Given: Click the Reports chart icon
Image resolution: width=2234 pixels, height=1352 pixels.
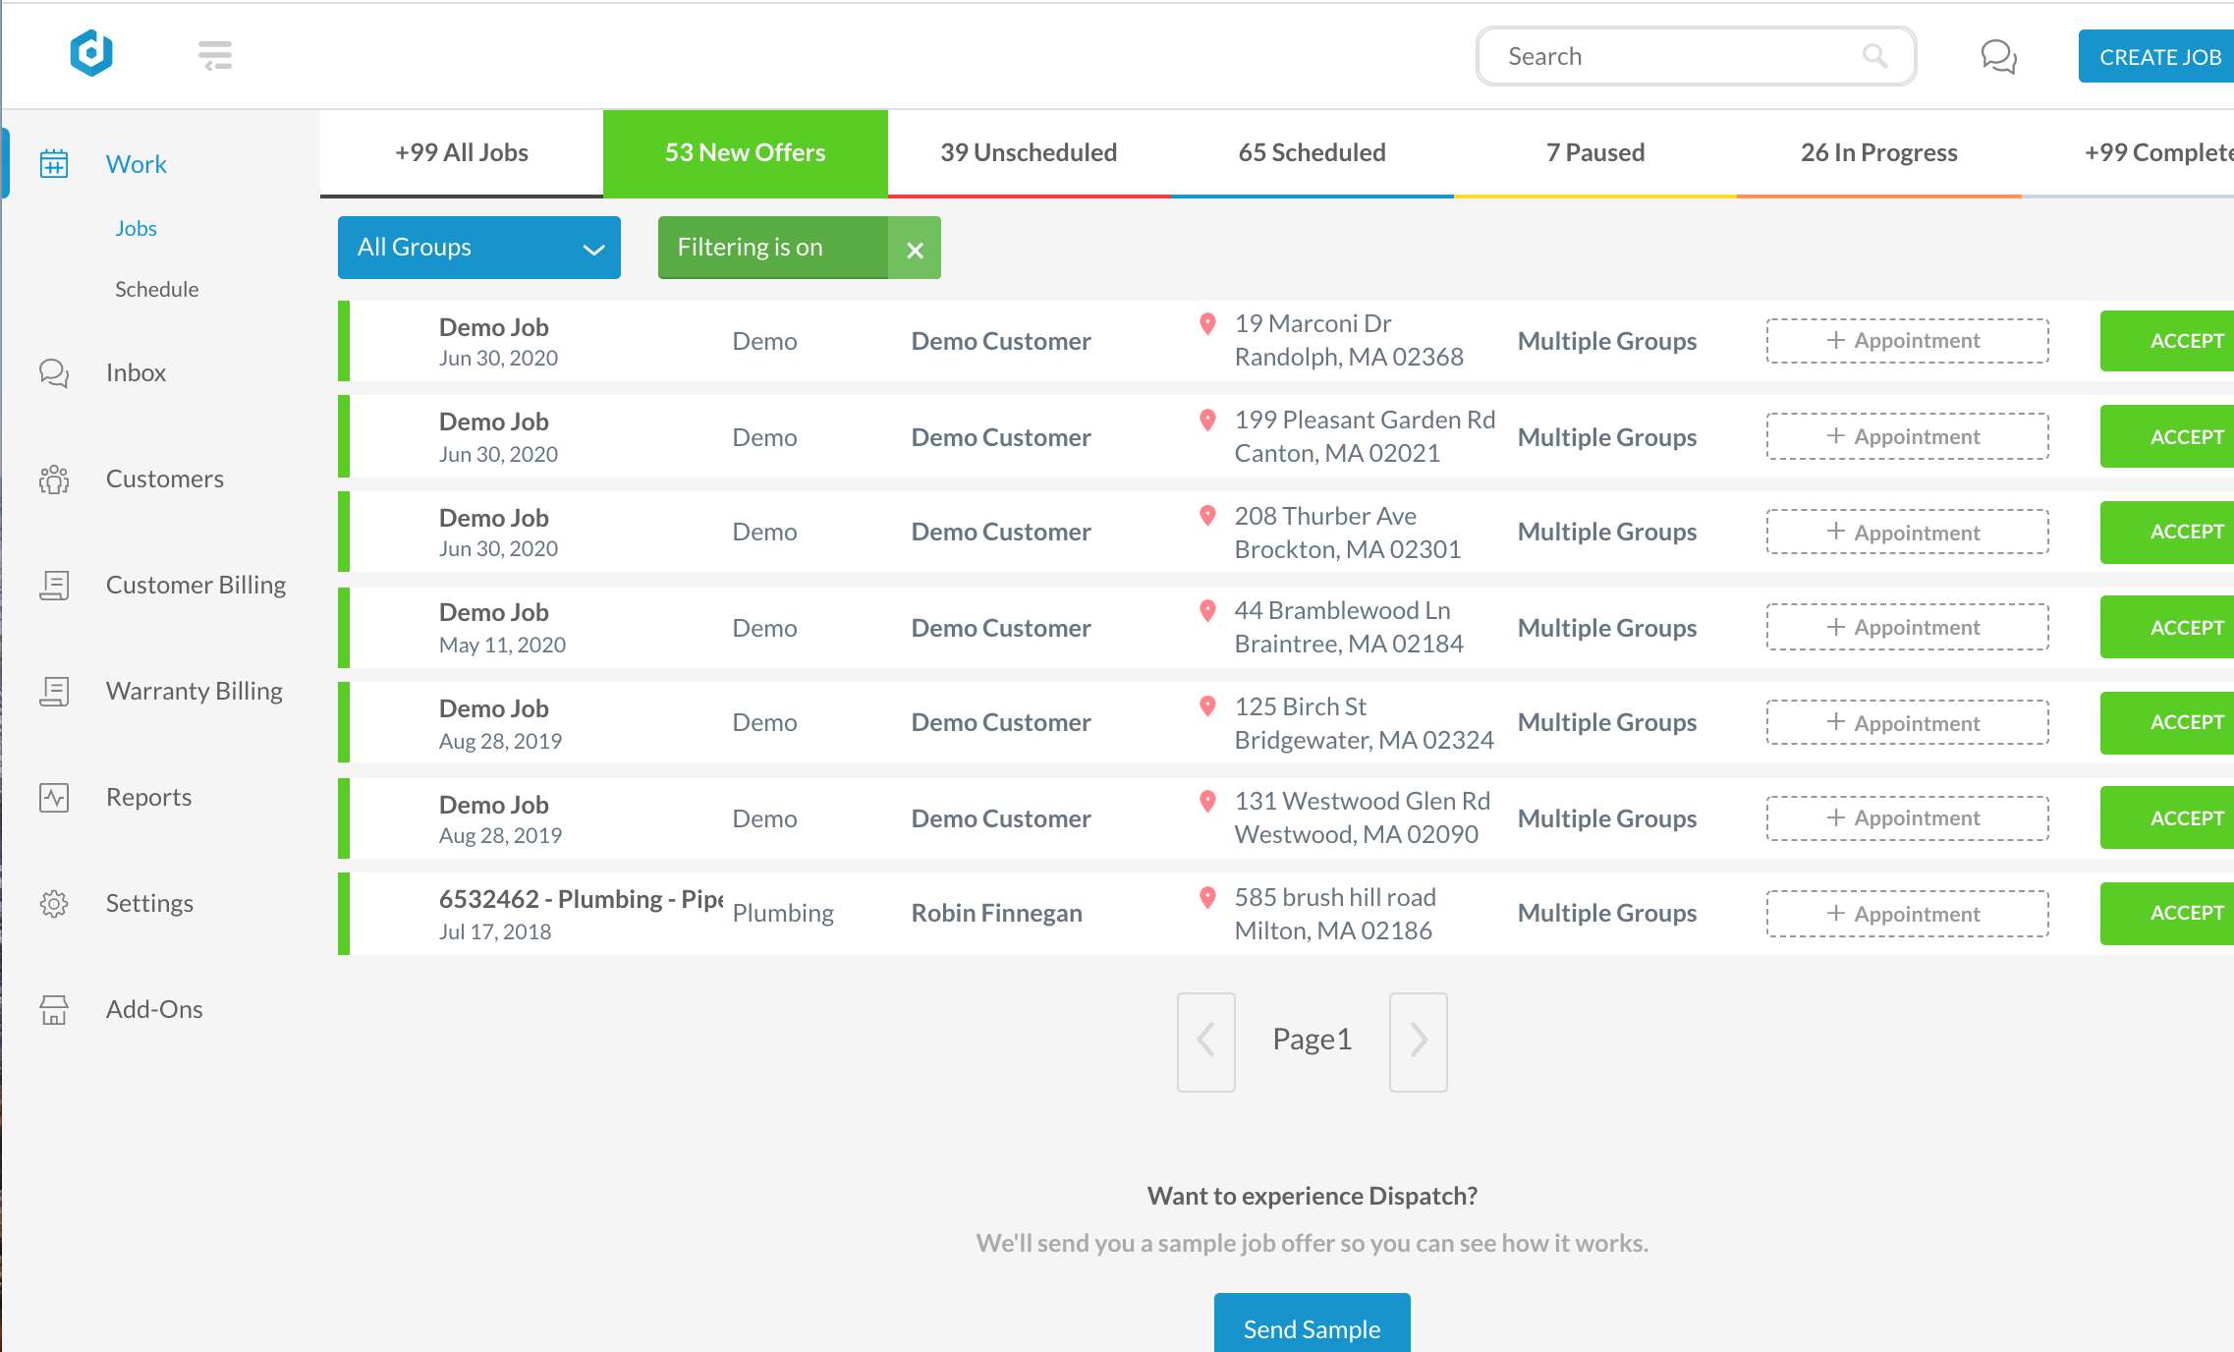Looking at the screenshot, I should (54, 797).
